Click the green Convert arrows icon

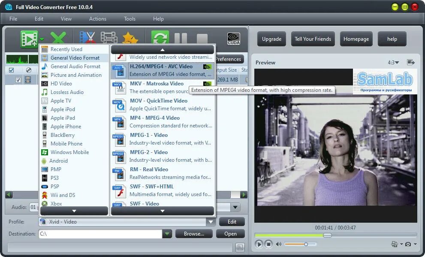(x=160, y=38)
